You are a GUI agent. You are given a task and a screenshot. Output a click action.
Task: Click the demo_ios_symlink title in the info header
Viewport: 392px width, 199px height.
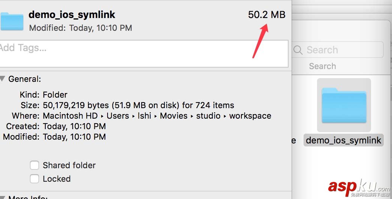point(72,15)
